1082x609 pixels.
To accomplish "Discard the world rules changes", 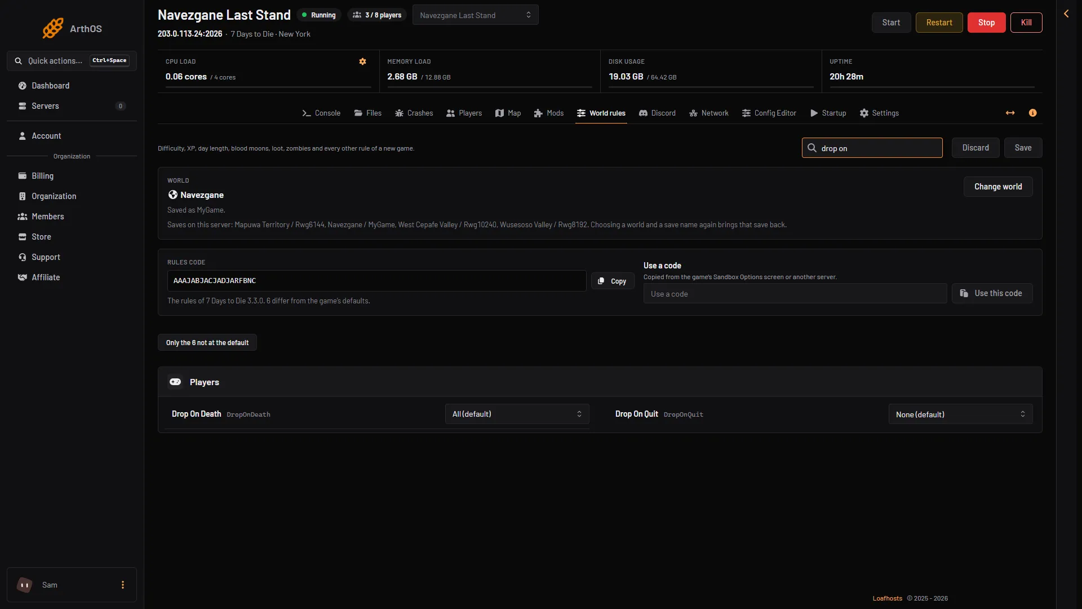I will click(x=975, y=148).
